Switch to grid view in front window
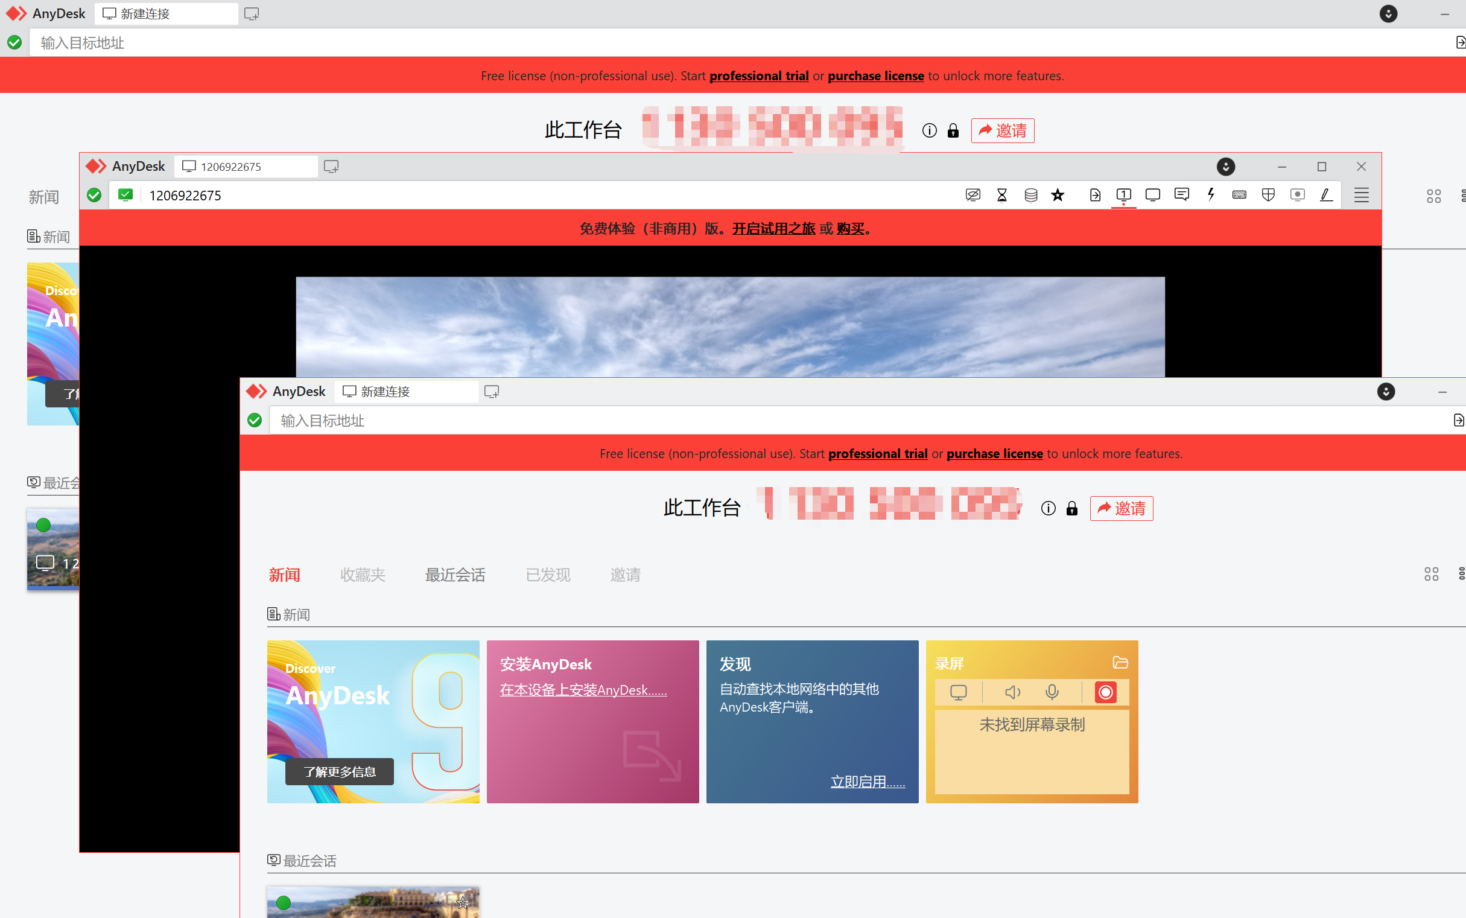Image resolution: width=1466 pixels, height=918 pixels. [x=1432, y=575]
